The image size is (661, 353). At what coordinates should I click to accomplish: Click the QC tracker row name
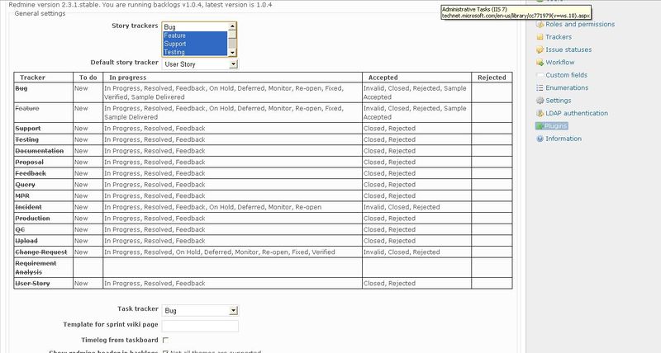[x=20, y=230]
